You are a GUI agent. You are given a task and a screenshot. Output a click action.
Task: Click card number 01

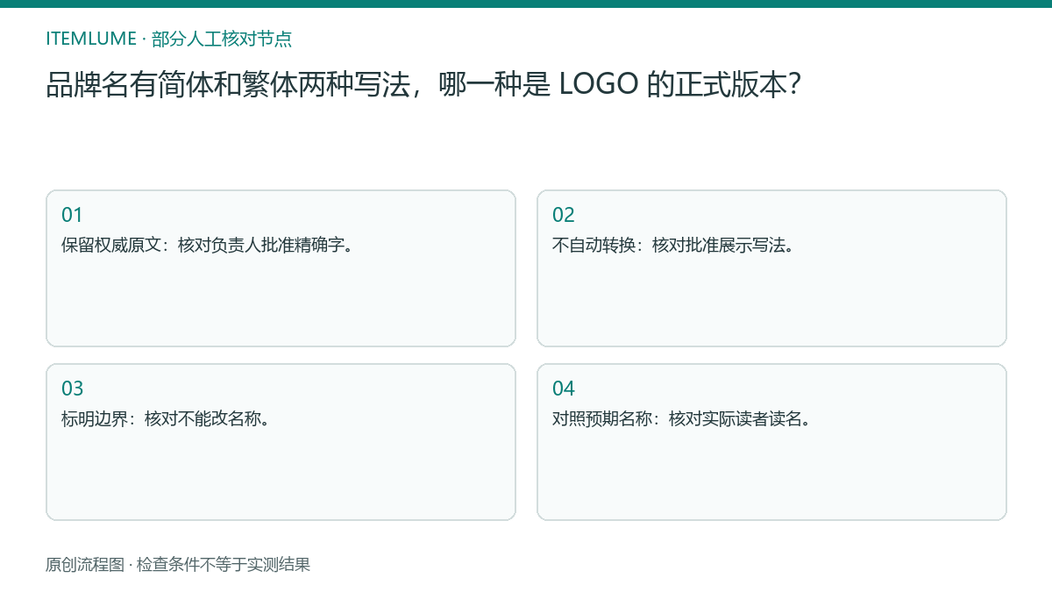tap(72, 215)
